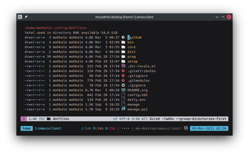Select the home tmux session label
Image resolution: width=249 pixels, height=155 pixels.
pos(27,128)
